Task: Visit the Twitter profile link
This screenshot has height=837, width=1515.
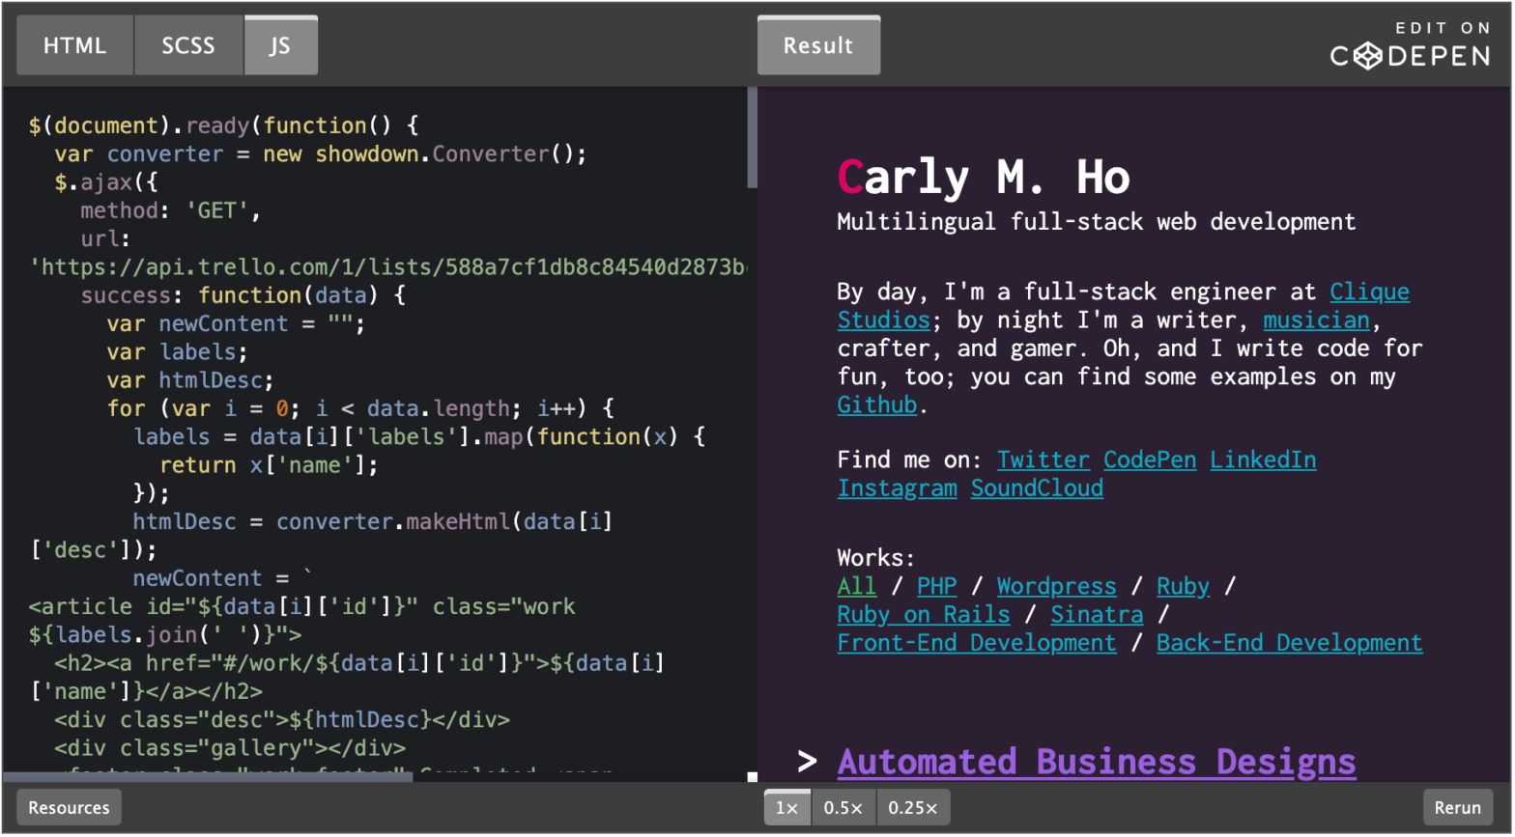Action: [x=1043, y=460]
